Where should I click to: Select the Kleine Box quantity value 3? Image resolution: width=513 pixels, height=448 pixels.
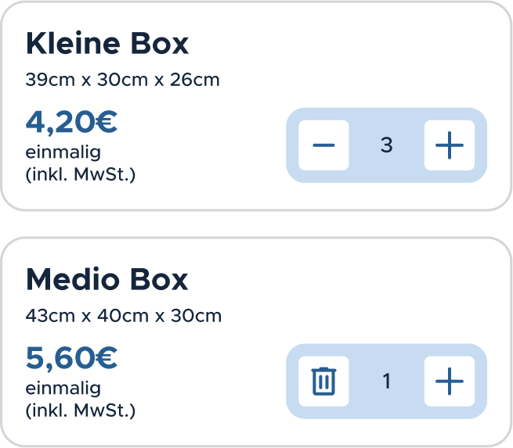coord(386,145)
